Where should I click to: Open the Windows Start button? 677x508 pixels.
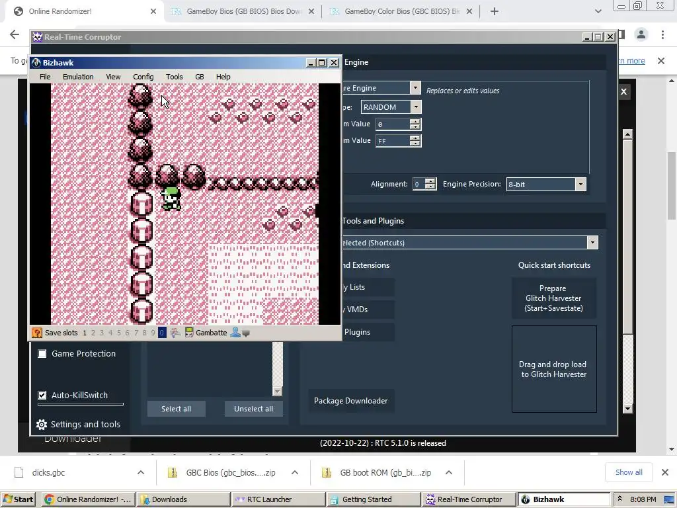tap(18, 499)
